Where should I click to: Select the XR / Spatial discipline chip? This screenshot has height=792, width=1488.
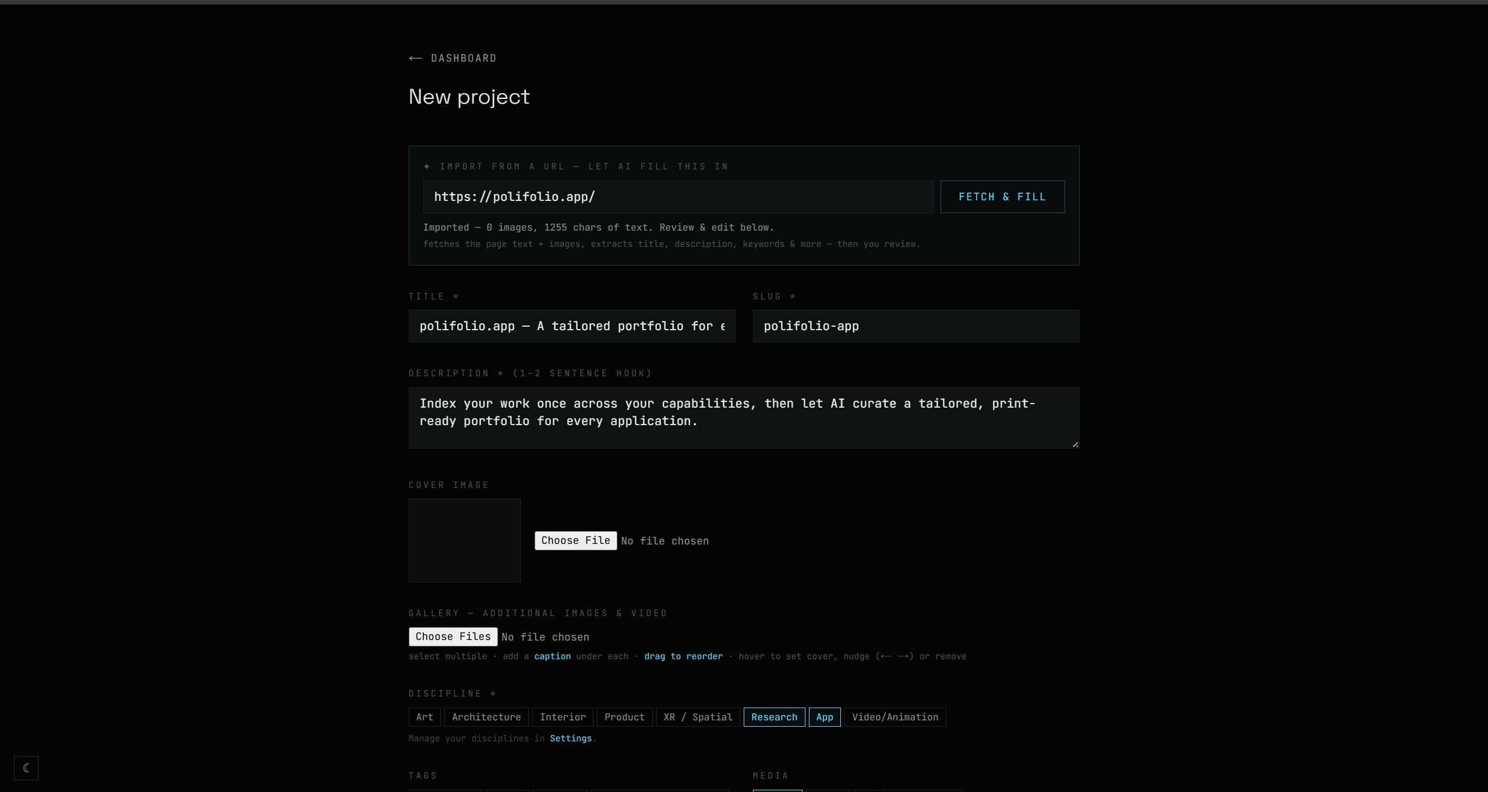[x=698, y=717]
